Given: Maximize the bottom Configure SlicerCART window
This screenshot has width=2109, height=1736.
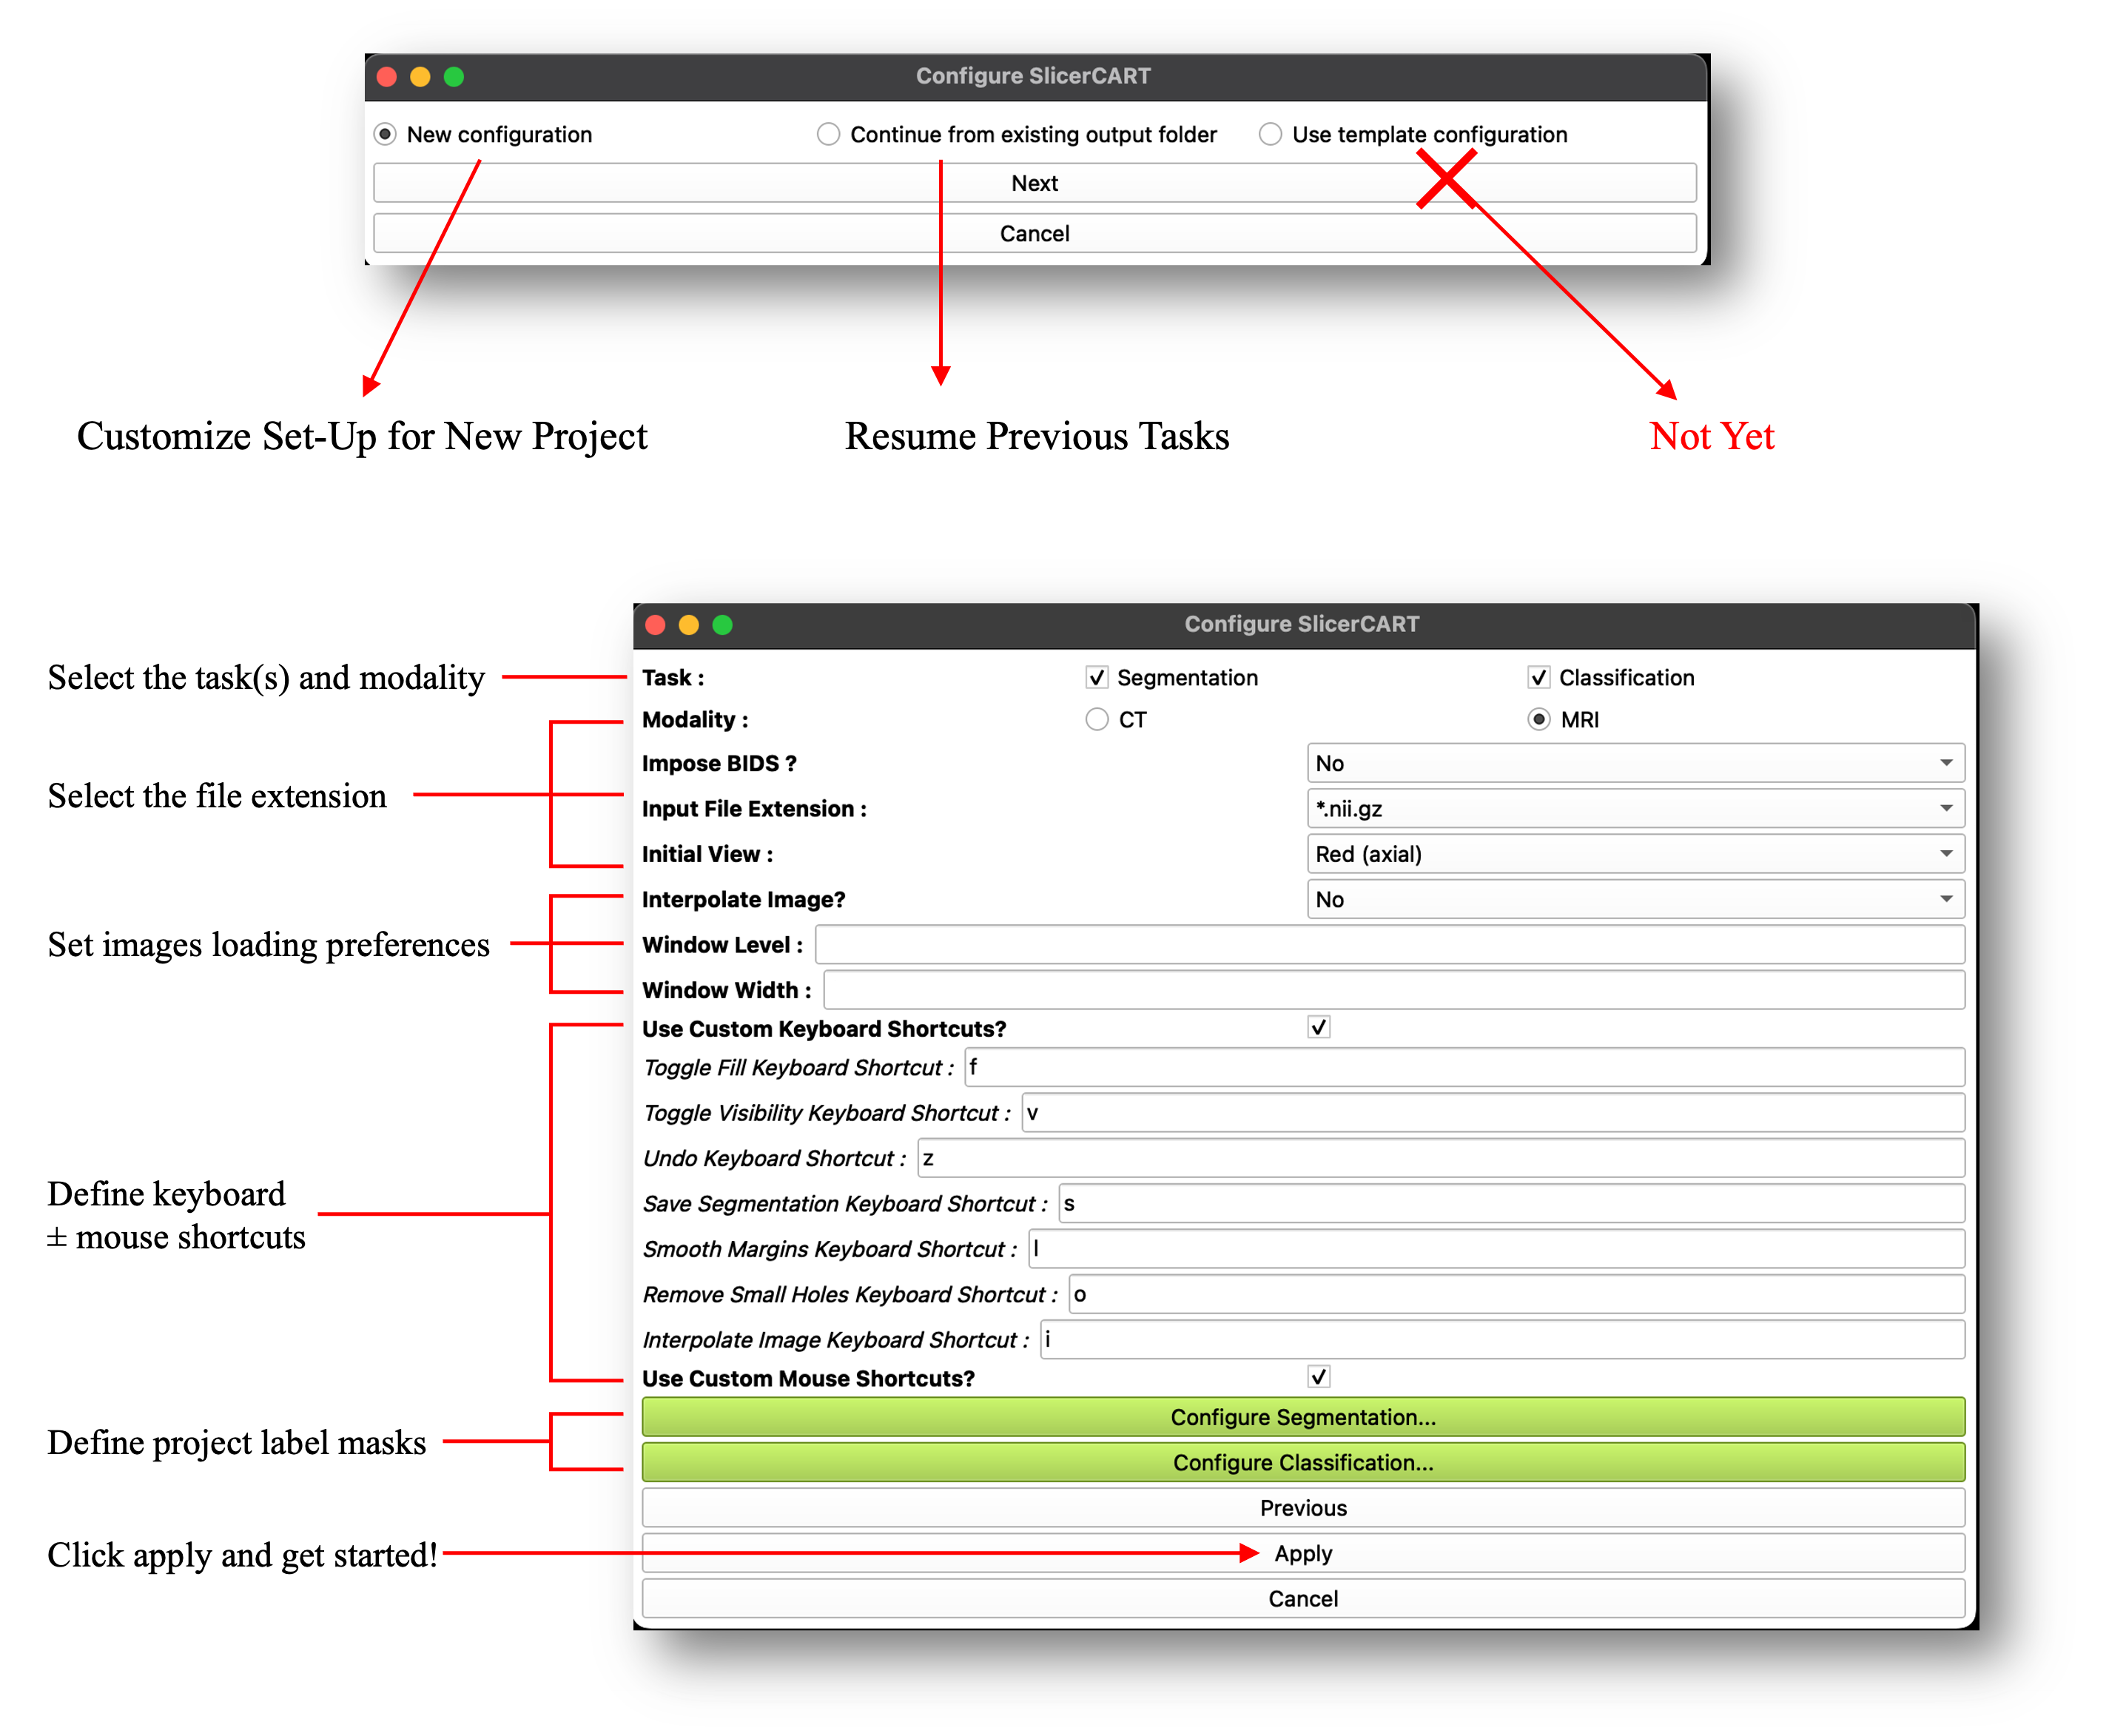Looking at the screenshot, I should [722, 625].
